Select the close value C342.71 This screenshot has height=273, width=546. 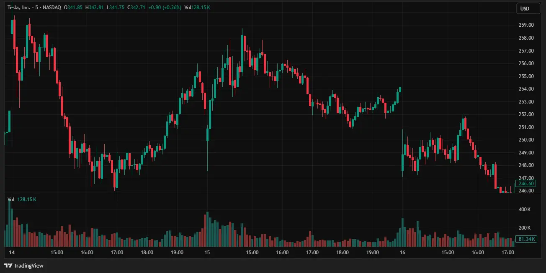coord(136,8)
